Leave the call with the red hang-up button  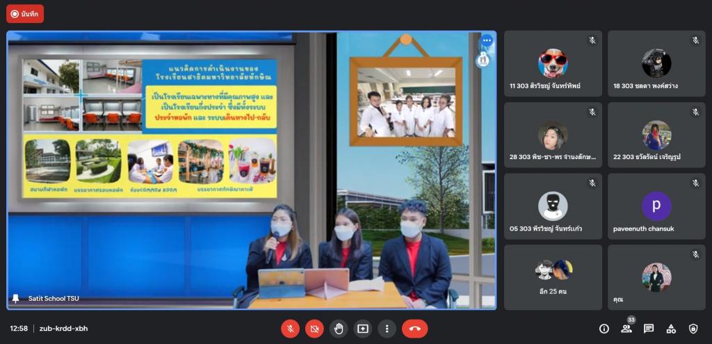click(x=414, y=329)
